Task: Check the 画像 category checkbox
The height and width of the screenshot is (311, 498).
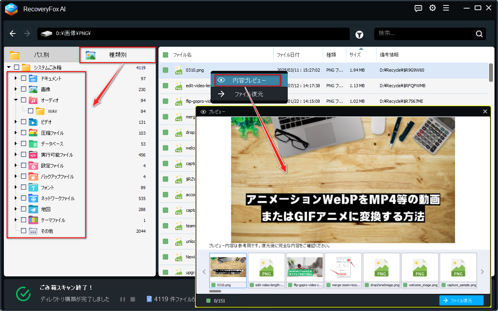Action: pos(23,89)
